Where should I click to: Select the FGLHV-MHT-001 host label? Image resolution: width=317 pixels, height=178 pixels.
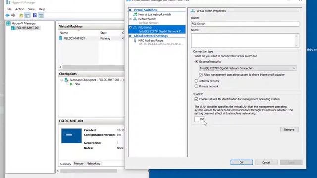(x=28, y=28)
